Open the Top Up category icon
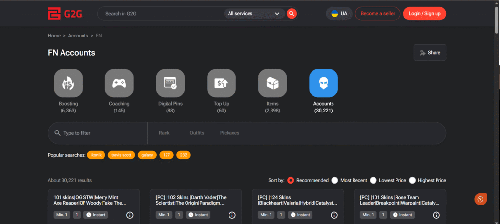Image resolution: width=500 pixels, height=224 pixels. [221, 83]
